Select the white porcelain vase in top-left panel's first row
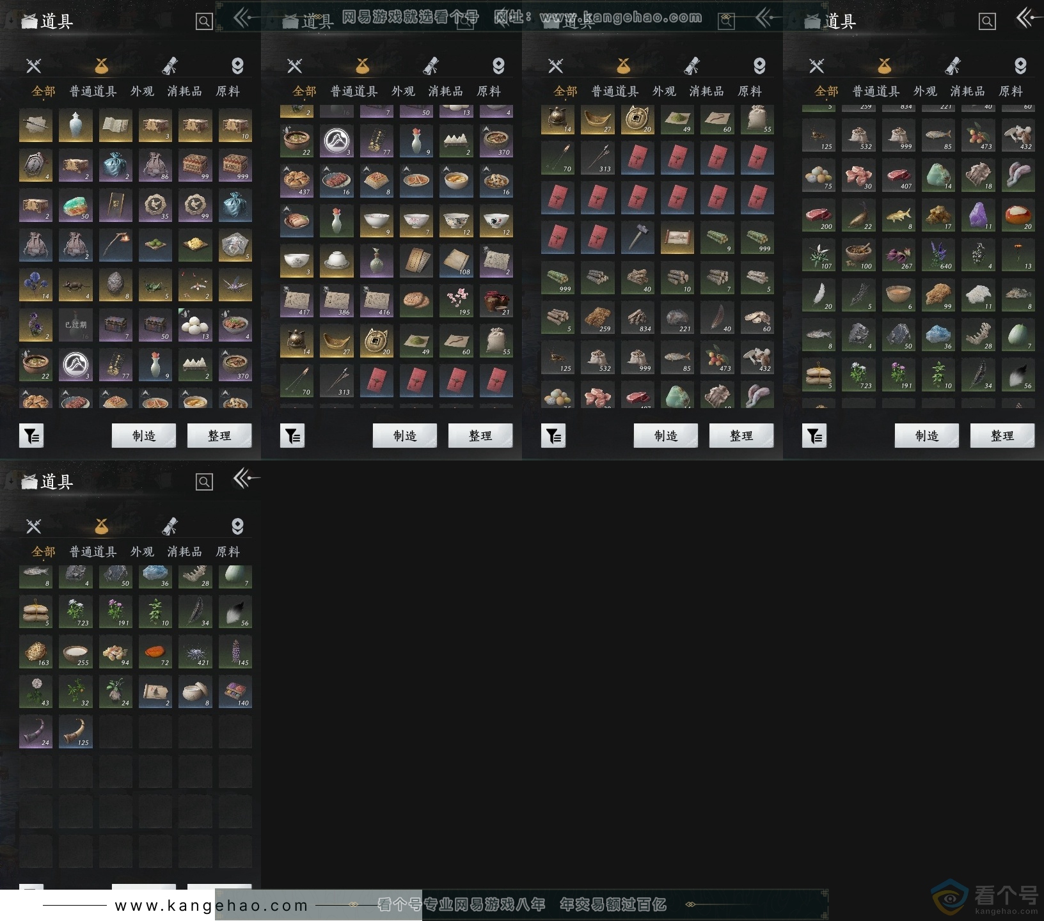This screenshot has width=1044, height=921. [x=75, y=125]
